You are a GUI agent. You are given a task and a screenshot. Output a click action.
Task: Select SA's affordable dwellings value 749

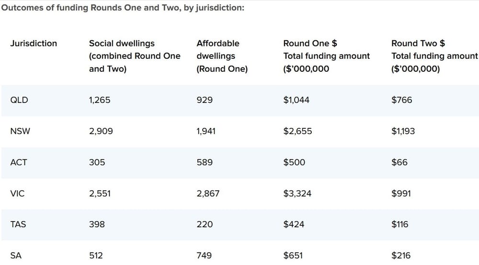204,255
